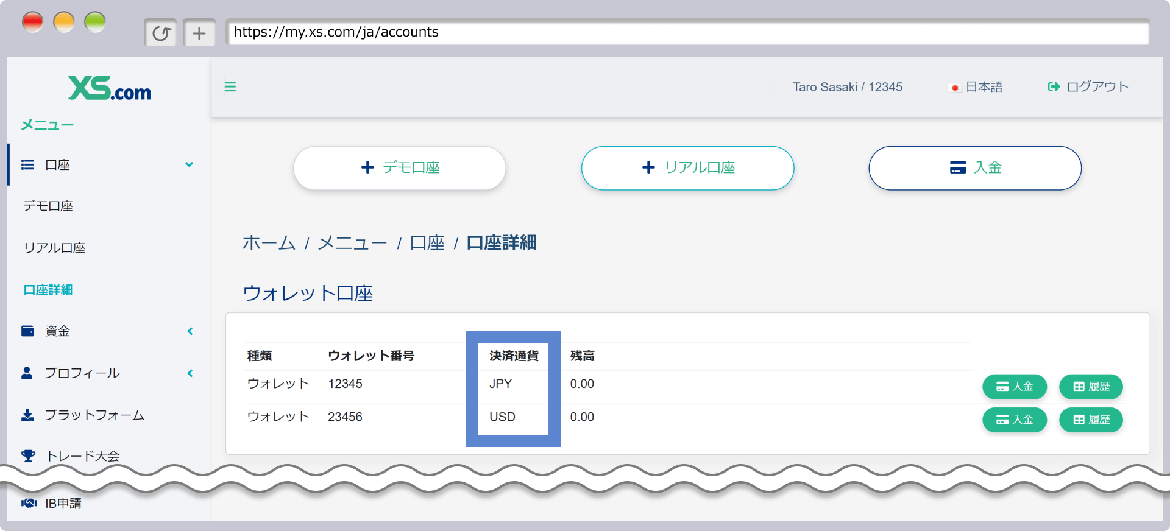Screen dimensions: 1170x531
Task: Click the large 入金 button at top
Action: click(x=975, y=167)
